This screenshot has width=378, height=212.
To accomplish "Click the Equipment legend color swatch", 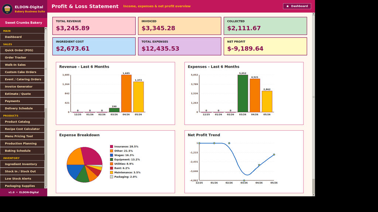I will click(111, 160).
